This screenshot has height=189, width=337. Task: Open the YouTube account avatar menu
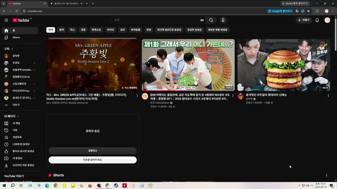click(327, 20)
